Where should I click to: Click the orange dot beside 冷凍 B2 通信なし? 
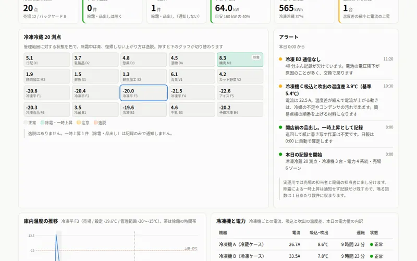(280, 59)
